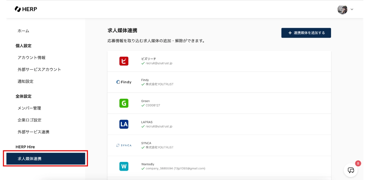The width and height of the screenshot is (365, 180).
Task: Open 通知設定 in sidebar
Action: [x=26, y=82]
